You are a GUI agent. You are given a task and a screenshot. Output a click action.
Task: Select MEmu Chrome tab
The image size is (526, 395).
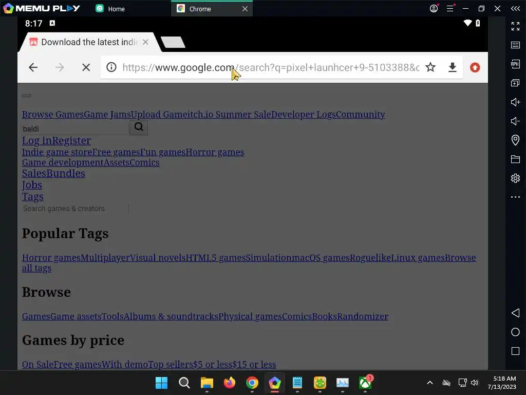tap(200, 9)
